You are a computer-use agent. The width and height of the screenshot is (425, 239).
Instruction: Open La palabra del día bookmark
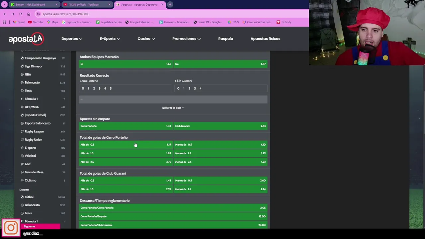(109, 22)
